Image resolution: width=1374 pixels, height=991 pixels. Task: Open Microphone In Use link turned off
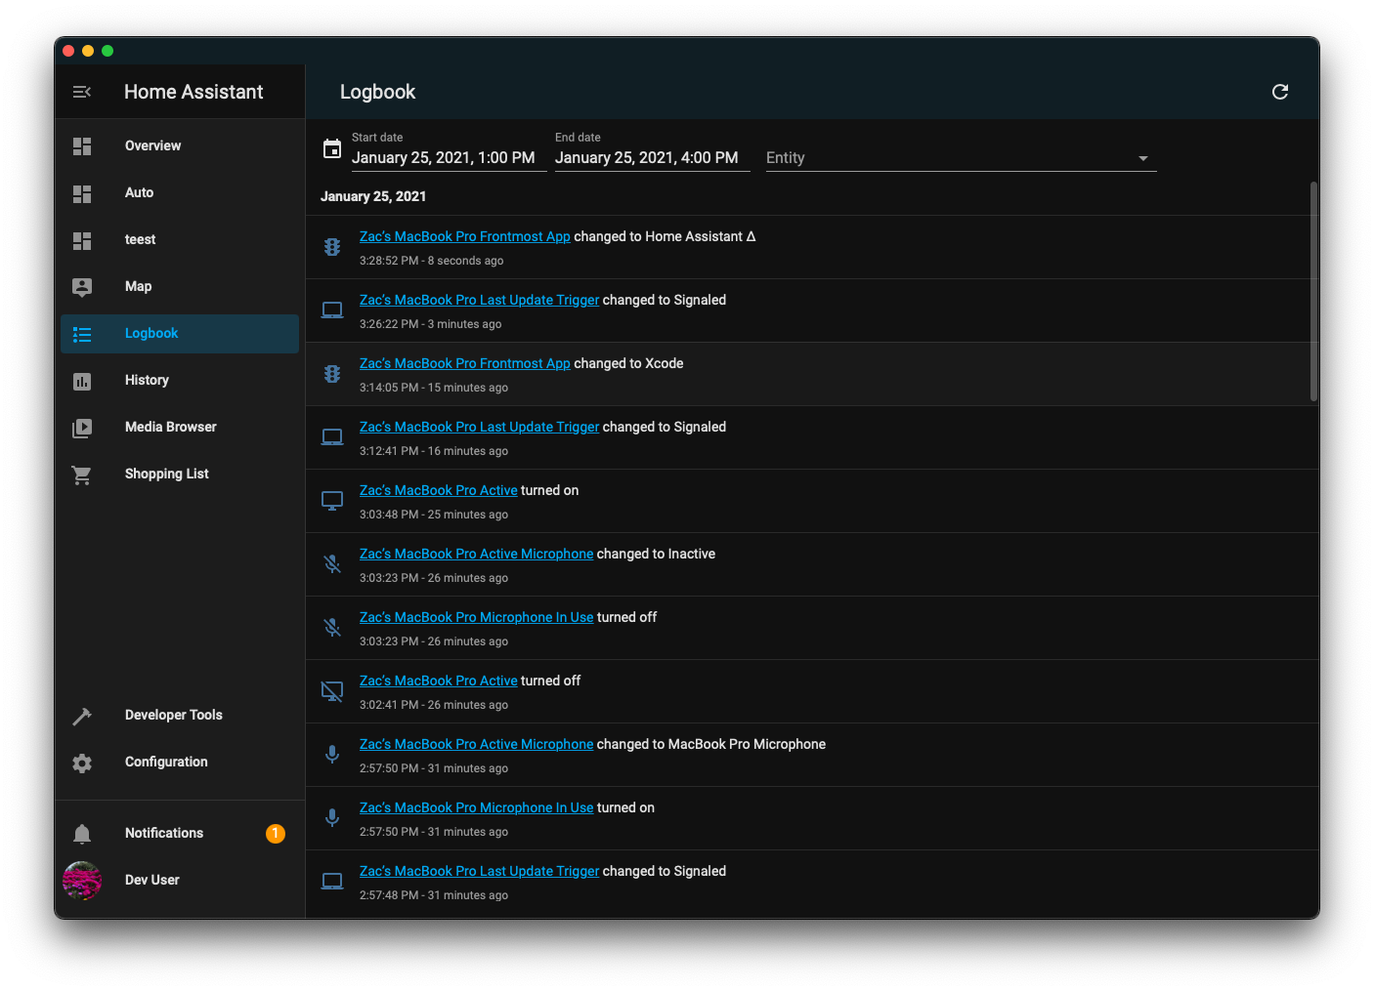pos(476,617)
